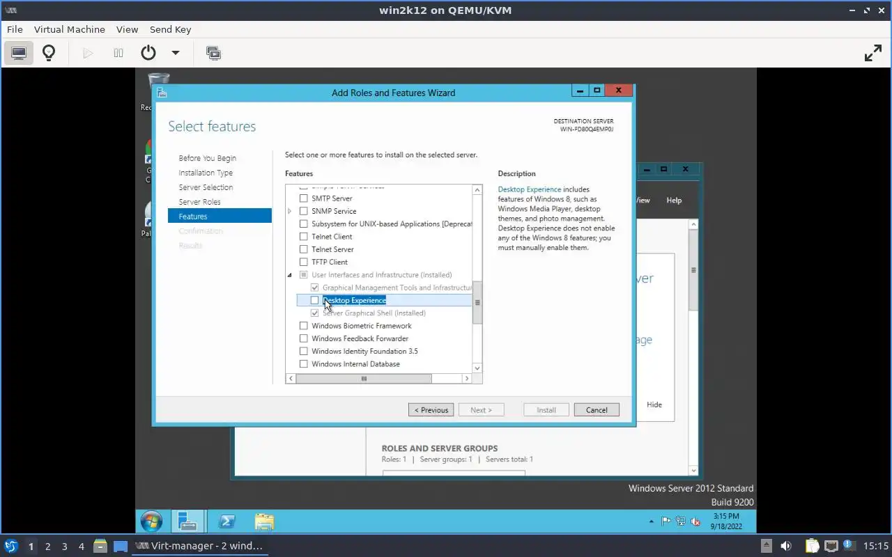
Task: Open Help menu in Server Manager
Action: tap(674, 200)
